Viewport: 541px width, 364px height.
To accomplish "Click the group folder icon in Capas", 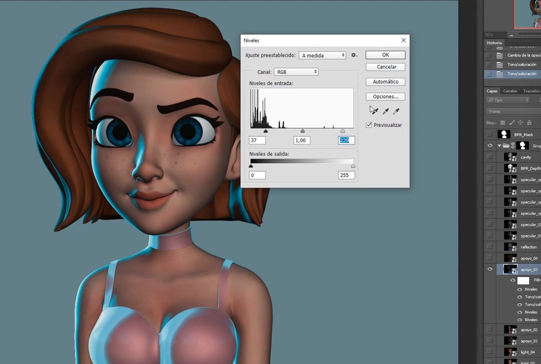I will [x=506, y=146].
